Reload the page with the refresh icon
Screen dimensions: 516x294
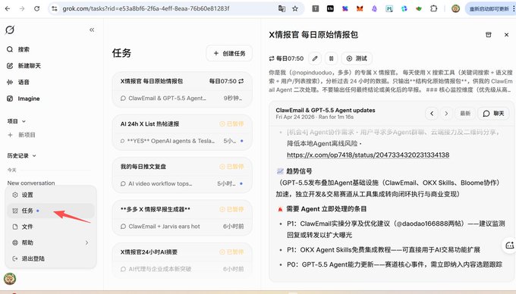36,8
